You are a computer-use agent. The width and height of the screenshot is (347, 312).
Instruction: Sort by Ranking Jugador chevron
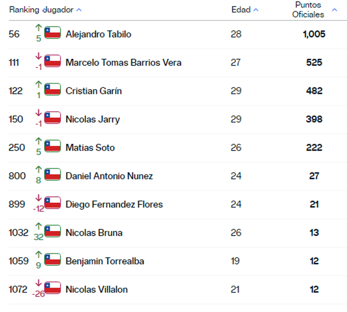79,10
